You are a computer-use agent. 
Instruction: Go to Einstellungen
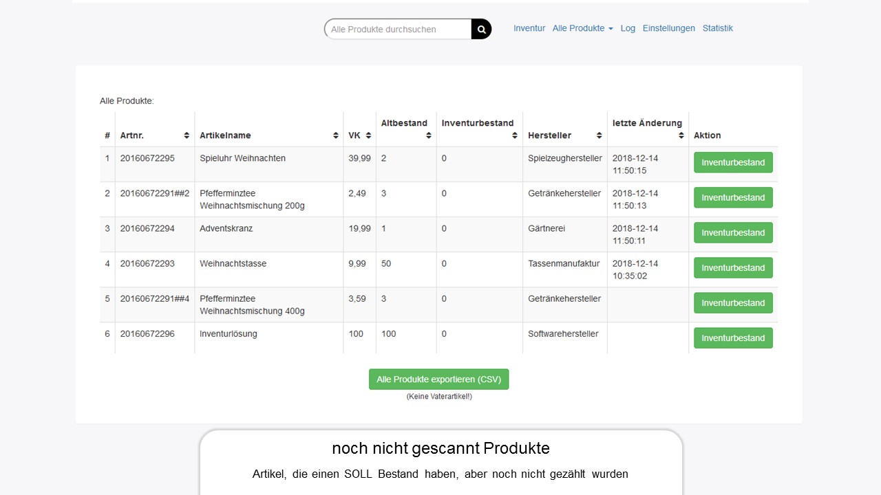pos(668,28)
